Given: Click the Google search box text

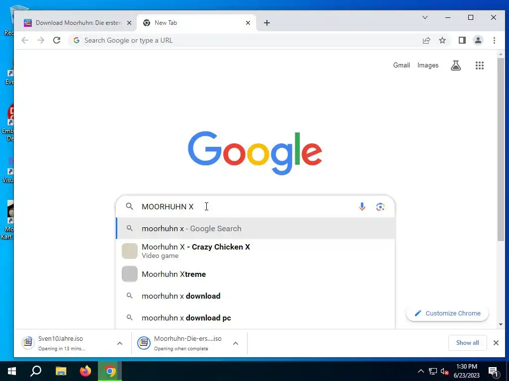Looking at the screenshot, I should pyautogui.click(x=168, y=207).
